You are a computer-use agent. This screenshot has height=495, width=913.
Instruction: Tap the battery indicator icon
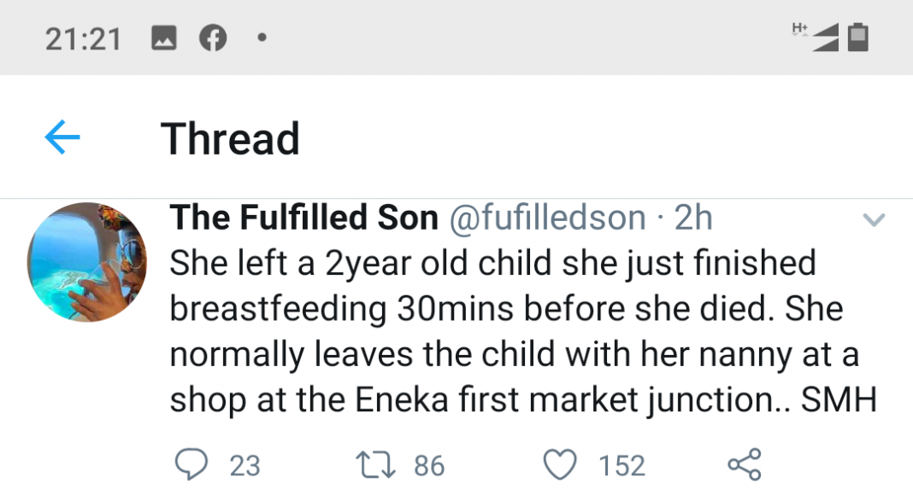click(858, 38)
